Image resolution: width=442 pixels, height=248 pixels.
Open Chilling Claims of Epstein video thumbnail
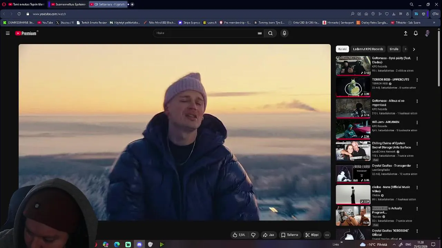353,151
